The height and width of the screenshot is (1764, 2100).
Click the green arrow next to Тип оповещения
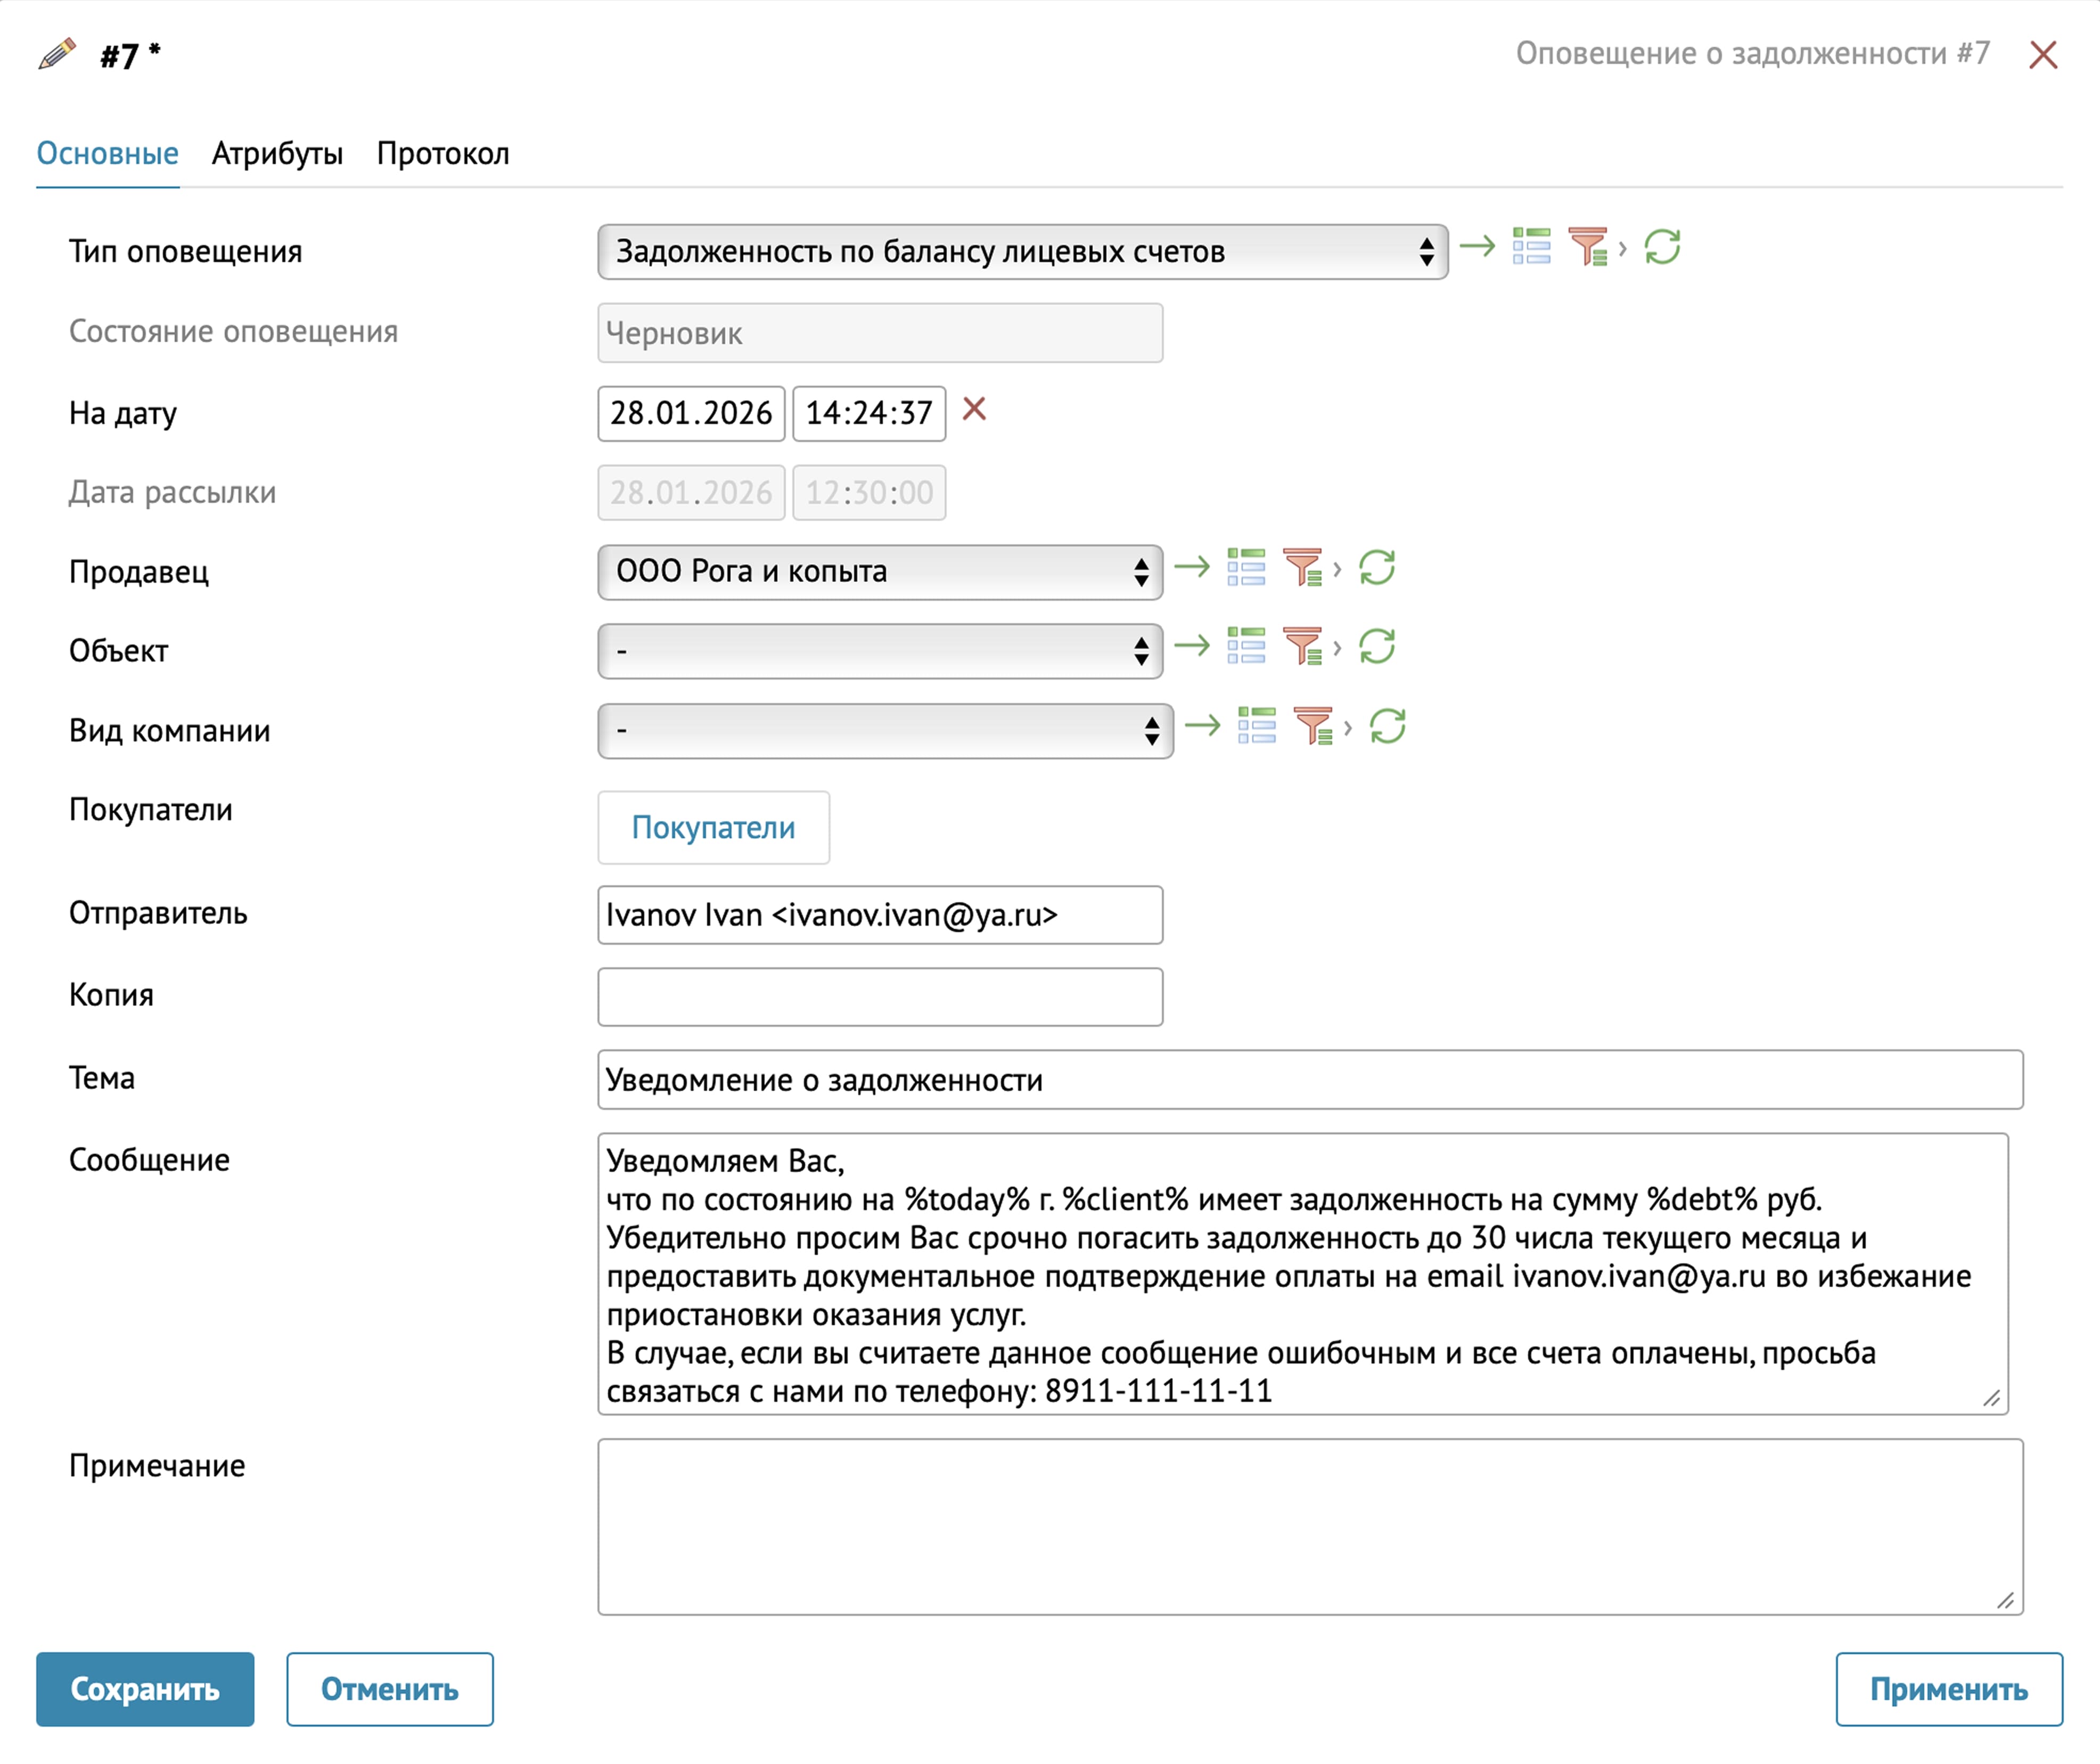pyautogui.click(x=1477, y=246)
